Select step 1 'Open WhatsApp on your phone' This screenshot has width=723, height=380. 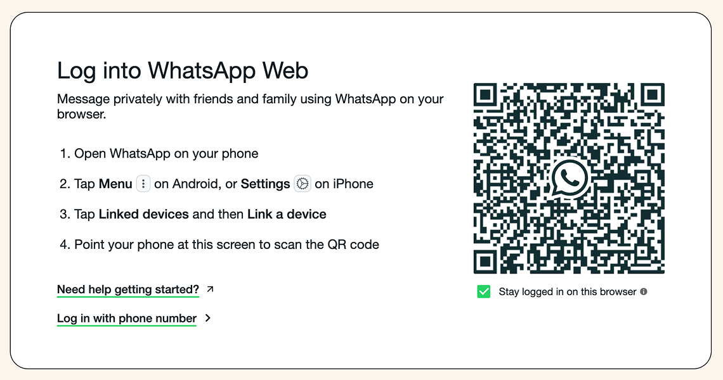159,153
